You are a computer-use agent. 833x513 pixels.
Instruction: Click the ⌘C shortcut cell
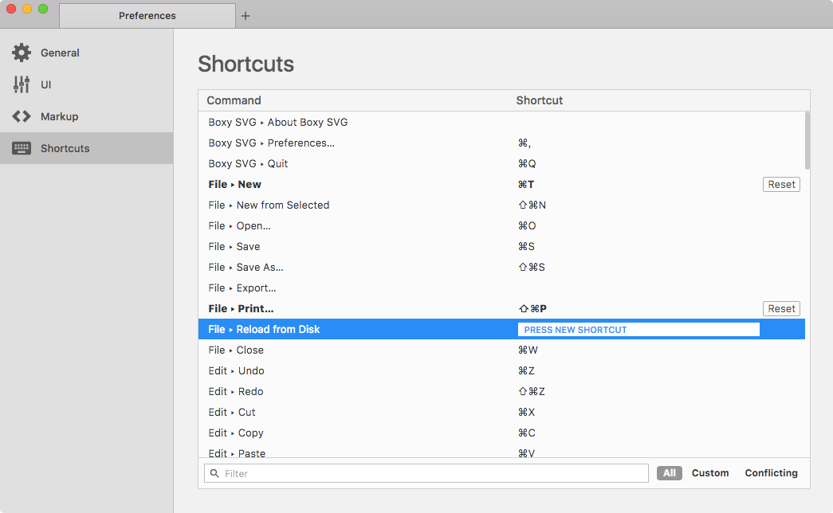click(x=526, y=433)
